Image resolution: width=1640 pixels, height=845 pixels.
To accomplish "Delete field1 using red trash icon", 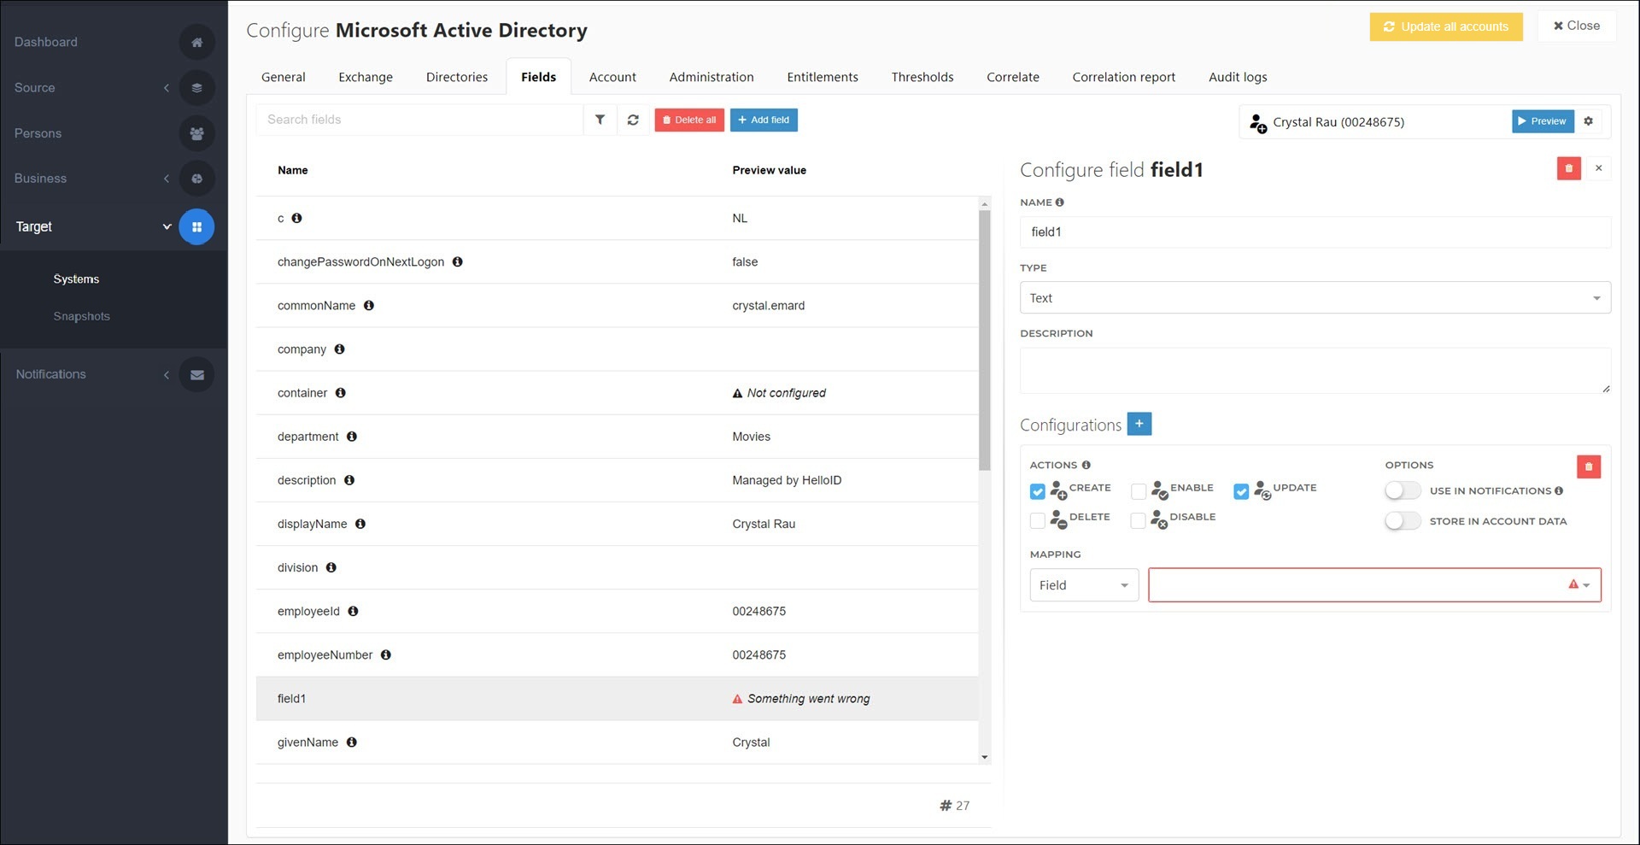I will pyautogui.click(x=1568, y=168).
